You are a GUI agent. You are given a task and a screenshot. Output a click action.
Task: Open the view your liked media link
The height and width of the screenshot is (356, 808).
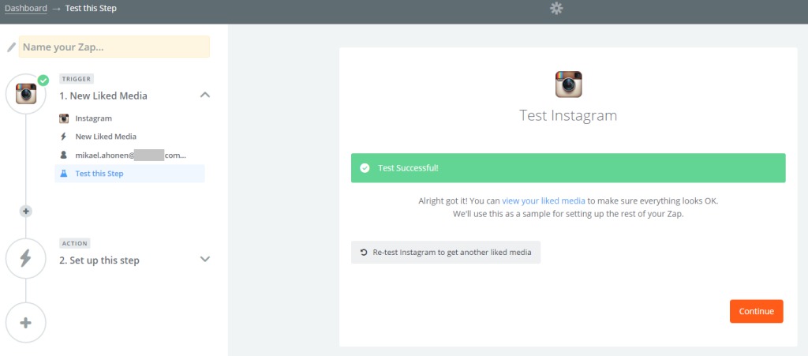point(544,201)
